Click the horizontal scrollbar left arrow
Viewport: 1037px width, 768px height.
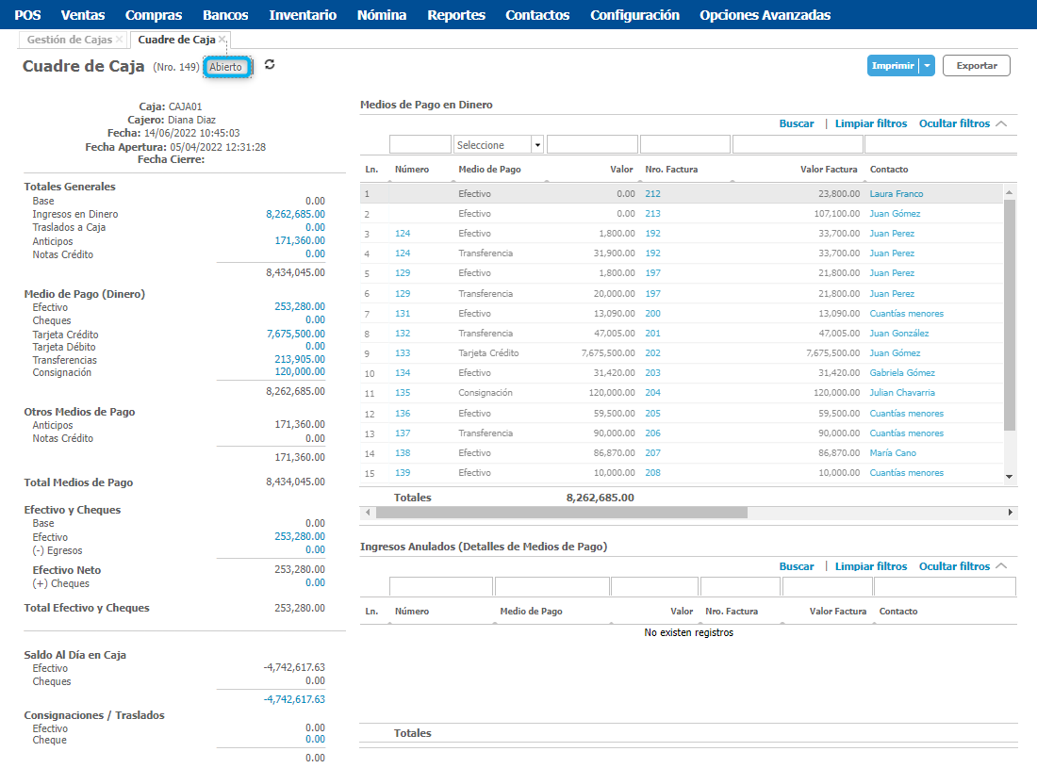pyautogui.click(x=367, y=513)
